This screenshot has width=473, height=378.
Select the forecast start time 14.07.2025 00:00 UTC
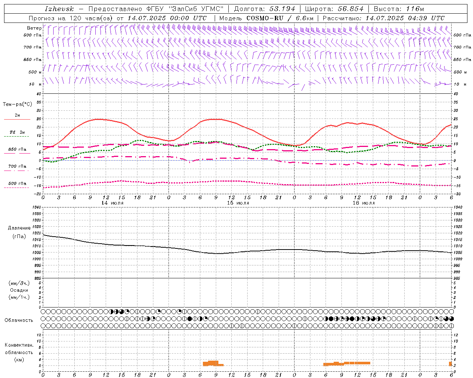point(167,18)
